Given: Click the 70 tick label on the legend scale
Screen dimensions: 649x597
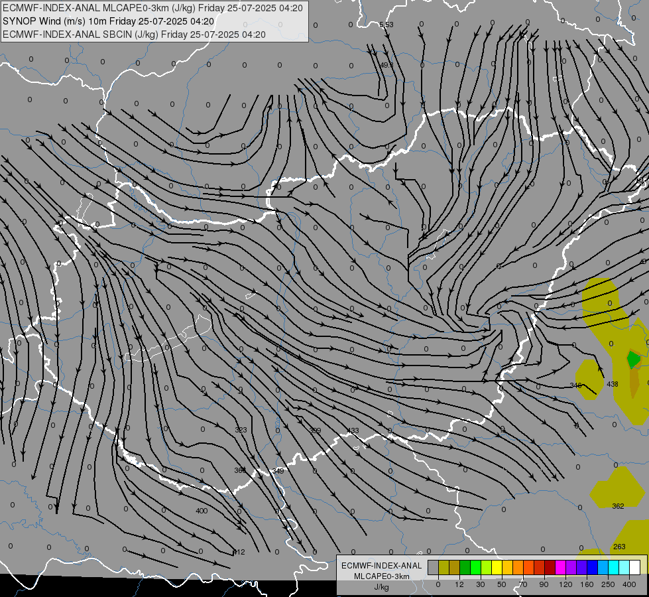Looking at the screenshot, I should [523, 584].
